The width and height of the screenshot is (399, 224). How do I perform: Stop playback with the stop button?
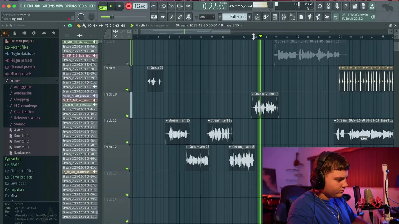pyautogui.click(x=119, y=6)
